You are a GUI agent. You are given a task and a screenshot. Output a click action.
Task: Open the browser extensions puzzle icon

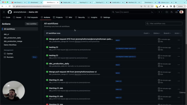click(x=164, y=6)
